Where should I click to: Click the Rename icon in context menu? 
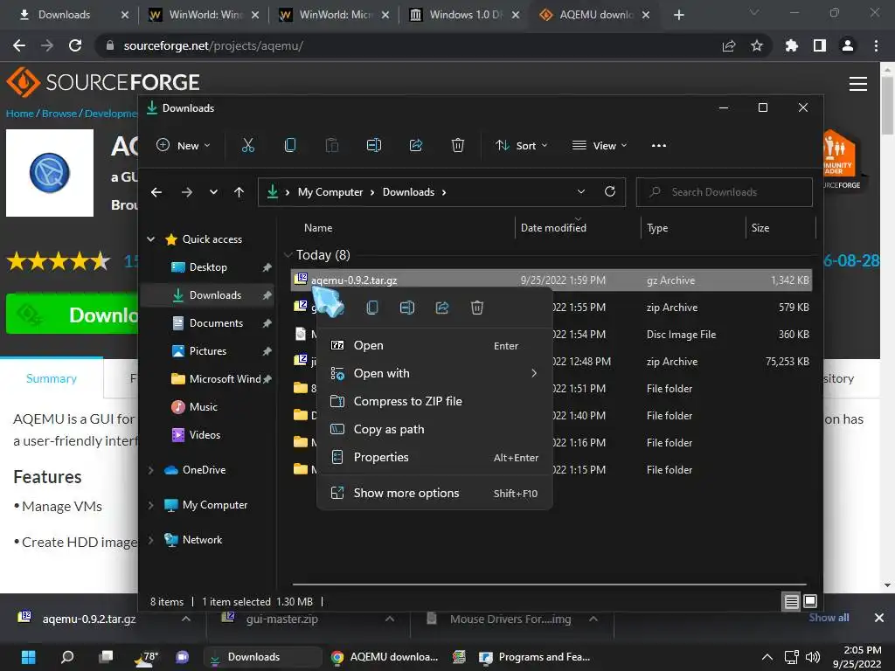click(x=407, y=308)
